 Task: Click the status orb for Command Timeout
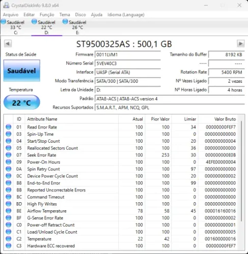9,197
